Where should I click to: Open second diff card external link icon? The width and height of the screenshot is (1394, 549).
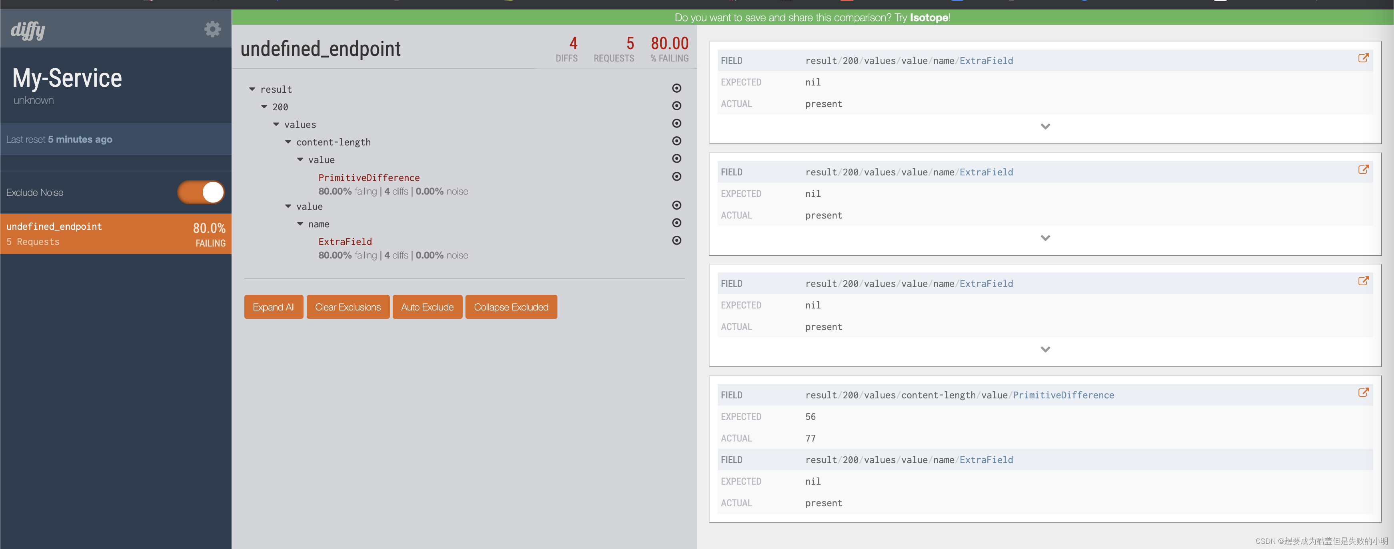1363,169
